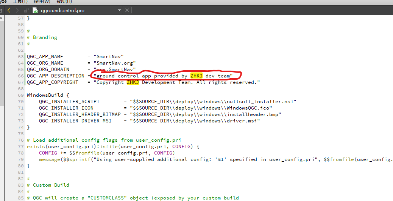
Task: Click highlighted ZHKJ in the copyright string
Action: 133,82
